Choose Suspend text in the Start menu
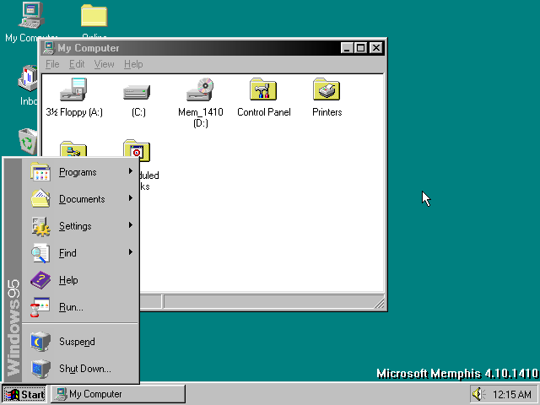The image size is (540, 405). (x=77, y=342)
